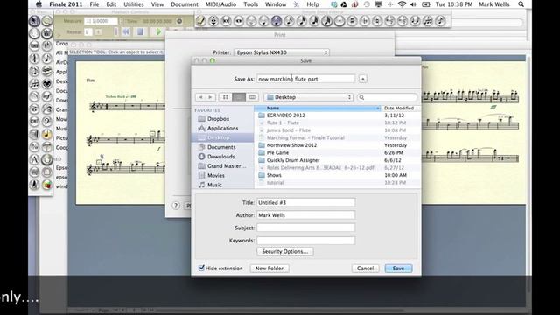Image resolution: width=560 pixels, height=315 pixels.
Task: Open the Document menu
Action: point(185,4)
